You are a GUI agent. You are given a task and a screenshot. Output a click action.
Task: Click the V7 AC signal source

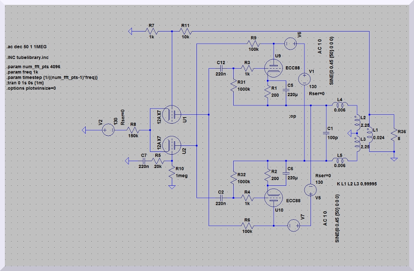[x=294, y=225]
